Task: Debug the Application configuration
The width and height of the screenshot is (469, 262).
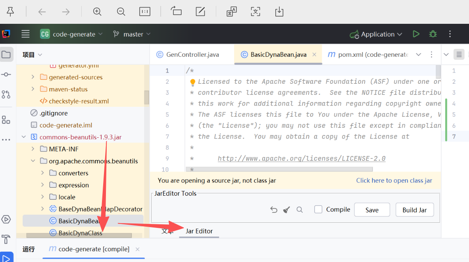Action: point(433,34)
